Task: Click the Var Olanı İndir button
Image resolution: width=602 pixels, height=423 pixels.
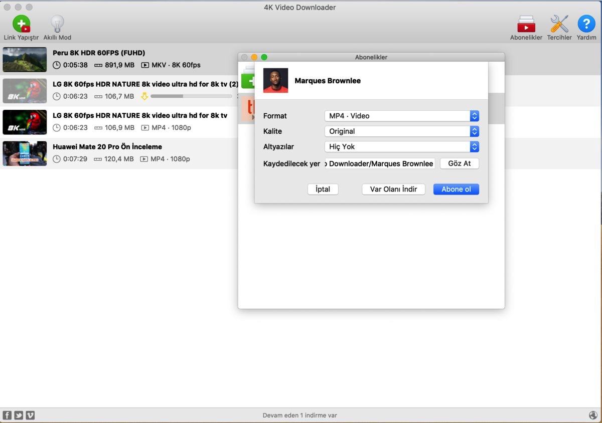Action: 394,189
